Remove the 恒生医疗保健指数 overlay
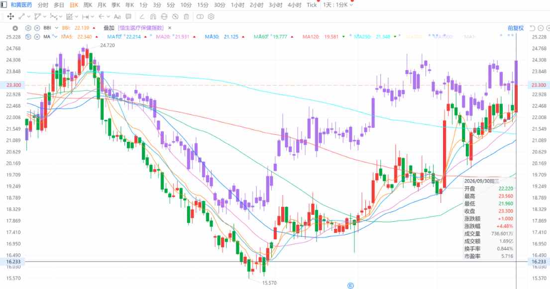 [170, 28]
